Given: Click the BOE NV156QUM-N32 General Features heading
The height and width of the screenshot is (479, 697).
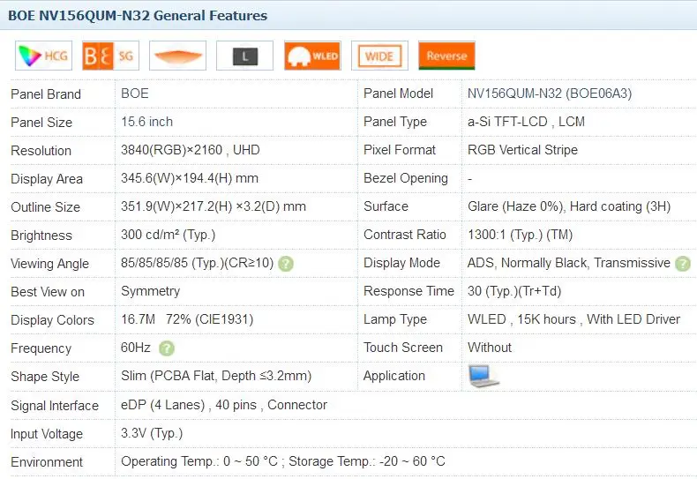Looking at the screenshot, I should coord(138,15).
